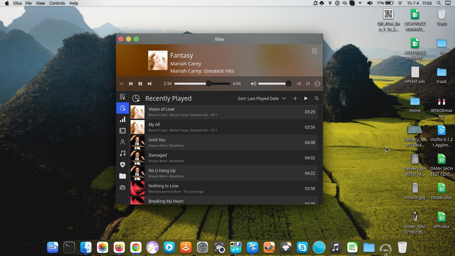The height and width of the screenshot is (256, 455).
Task: Seek the track position slider
Action: (x=202, y=84)
